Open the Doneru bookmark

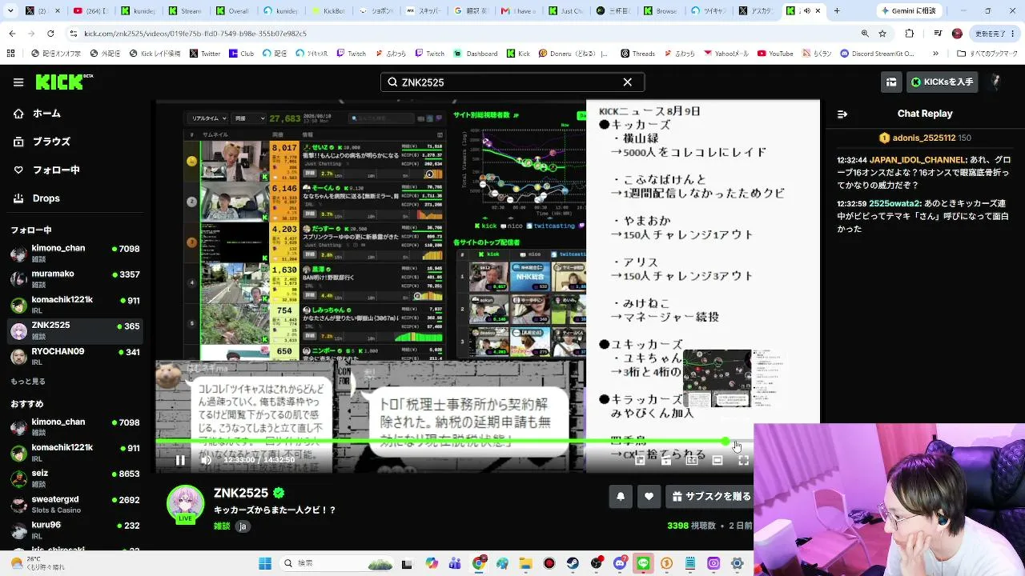pyautogui.click(x=573, y=54)
